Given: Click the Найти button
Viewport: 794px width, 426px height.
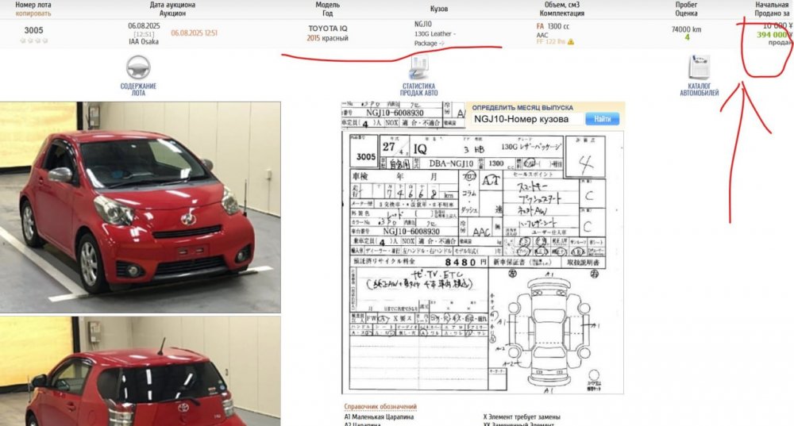Looking at the screenshot, I should (602, 119).
